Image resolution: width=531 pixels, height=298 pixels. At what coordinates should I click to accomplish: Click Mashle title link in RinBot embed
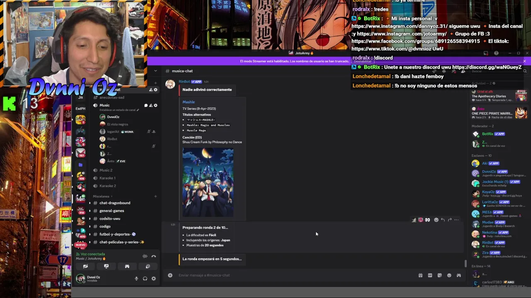(188, 102)
